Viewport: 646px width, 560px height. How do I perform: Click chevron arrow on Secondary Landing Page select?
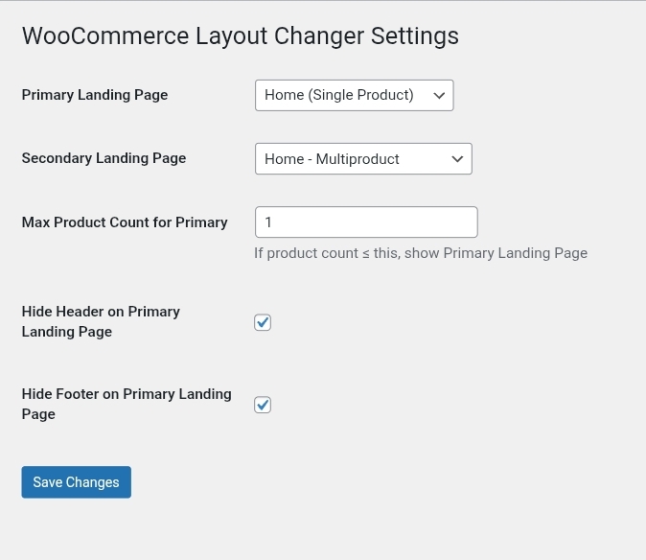click(457, 159)
